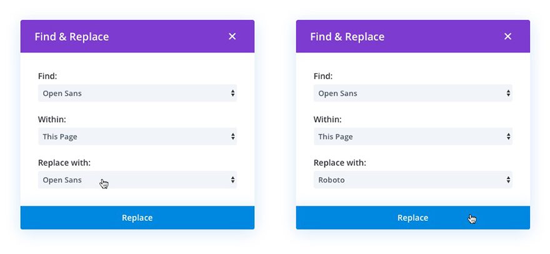Click the Replace with: label in left dialog
550x254 pixels.
point(64,163)
